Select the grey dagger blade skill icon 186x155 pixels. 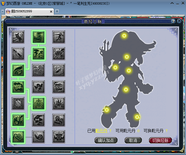coord(18,54)
